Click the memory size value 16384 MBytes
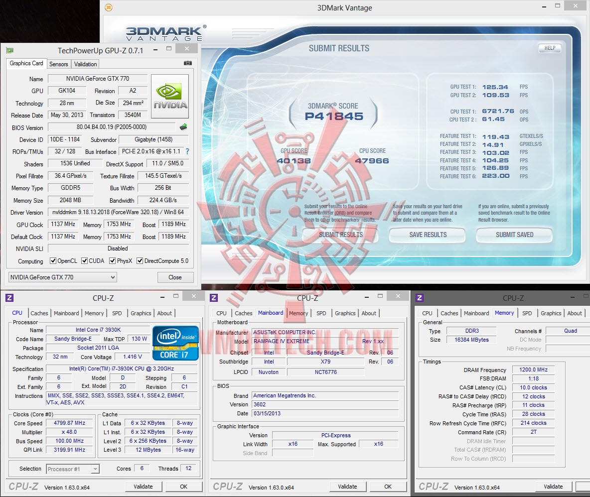The width and height of the screenshot is (590, 497). (x=471, y=340)
